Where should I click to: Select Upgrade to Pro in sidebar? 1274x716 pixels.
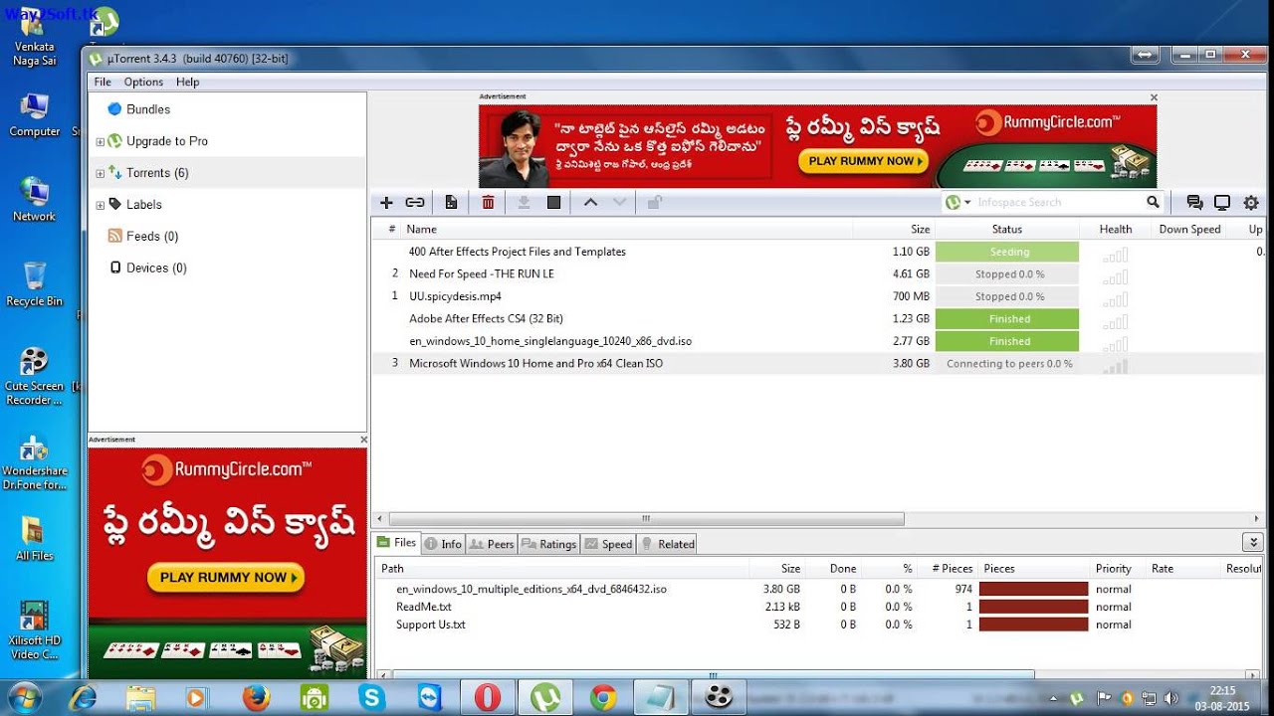[x=167, y=141]
